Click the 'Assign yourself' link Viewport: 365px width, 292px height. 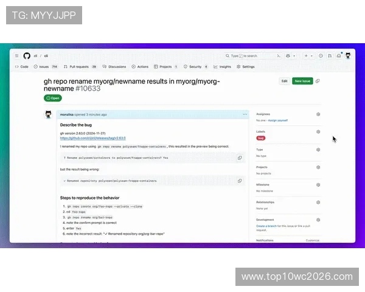(278, 120)
